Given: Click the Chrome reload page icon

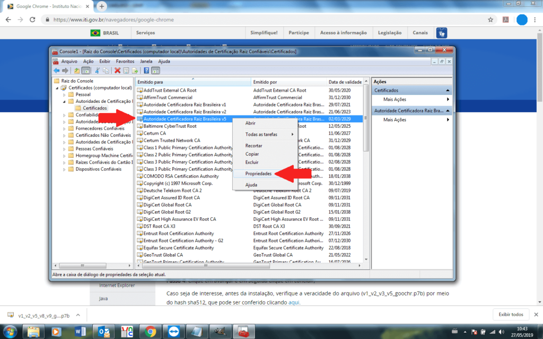Looking at the screenshot, I should tap(32, 20).
